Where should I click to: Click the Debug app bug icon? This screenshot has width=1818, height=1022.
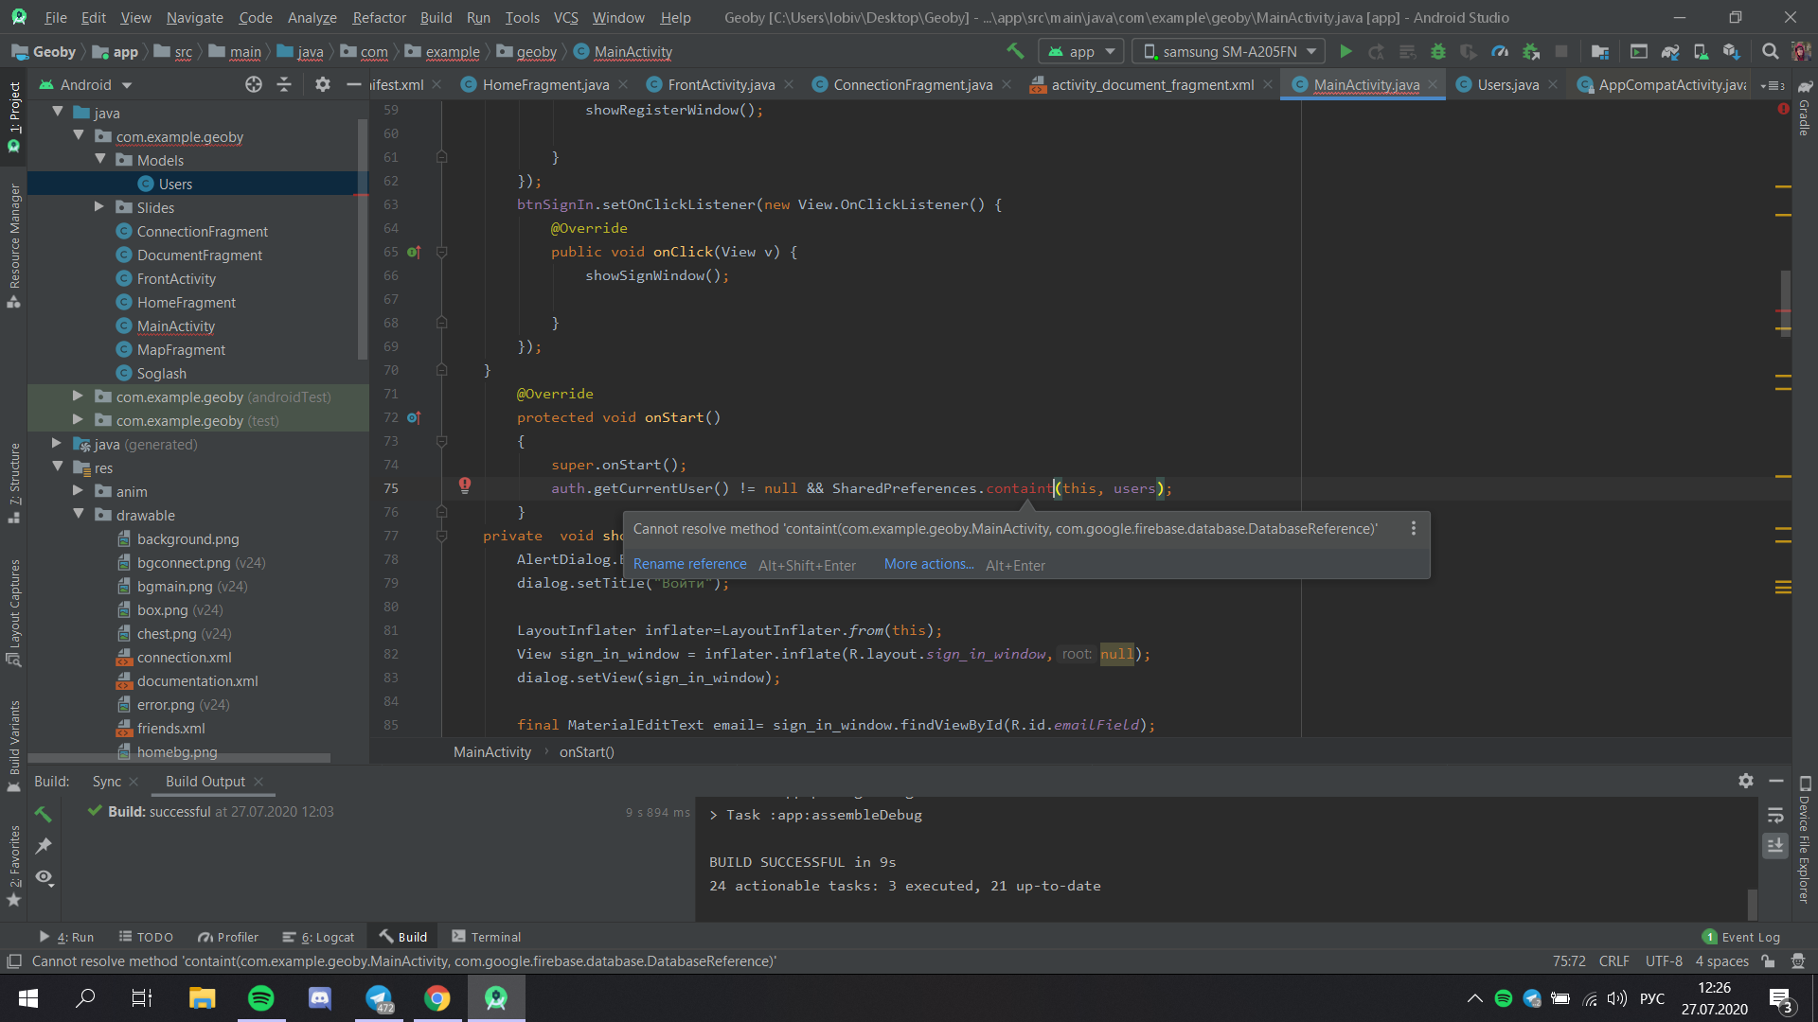pyautogui.click(x=1438, y=52)
